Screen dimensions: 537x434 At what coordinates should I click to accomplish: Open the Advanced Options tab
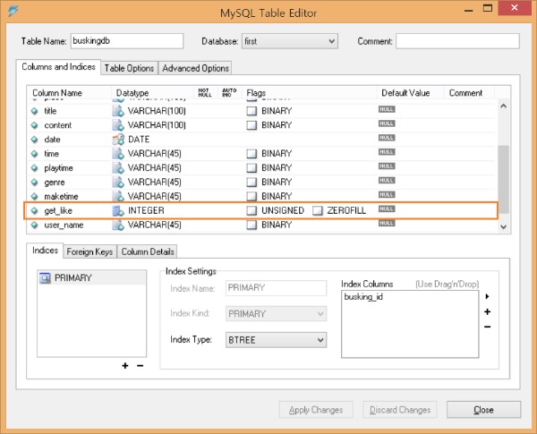[196, 68]
